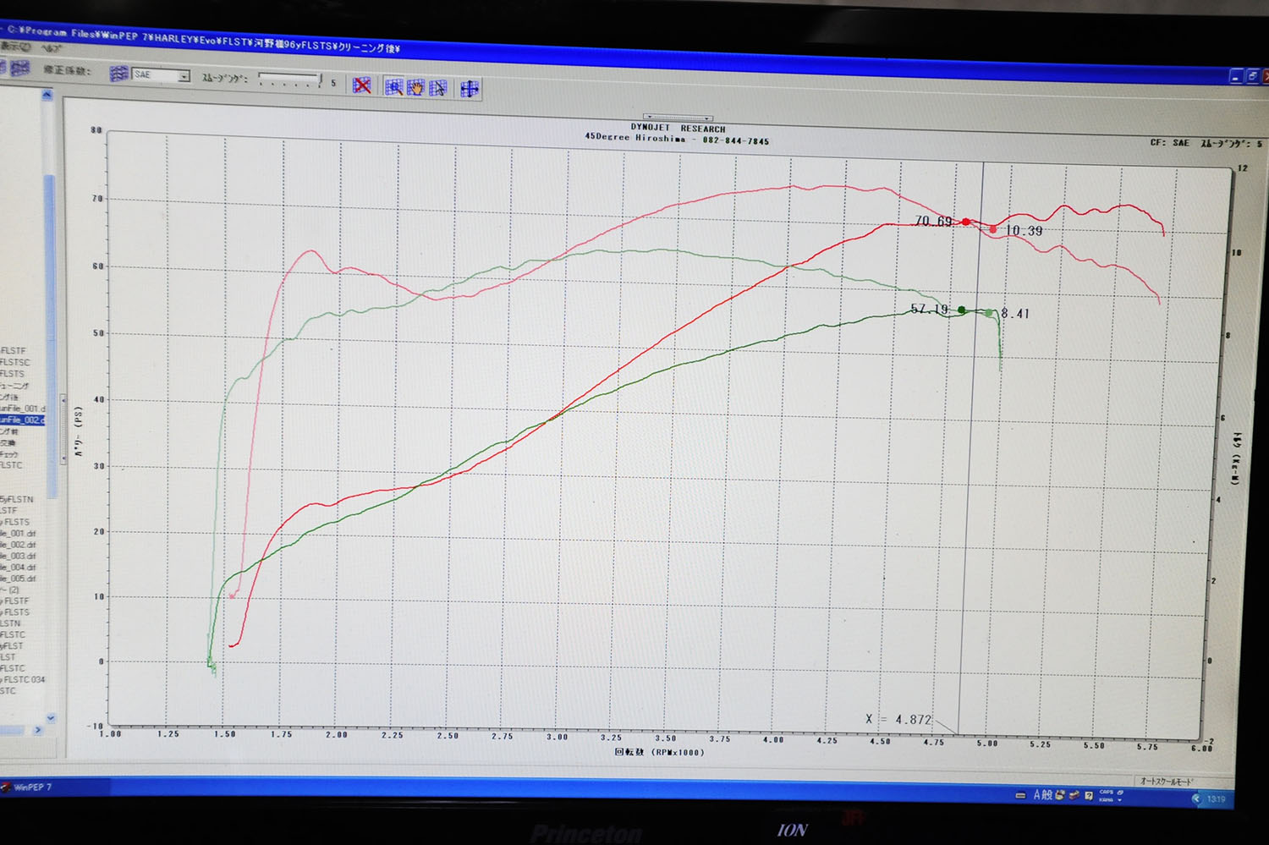This screenshot has height=845, width=1269.
Task: Click the correction factor graph icon beside SAE
Action: [118, 74]
